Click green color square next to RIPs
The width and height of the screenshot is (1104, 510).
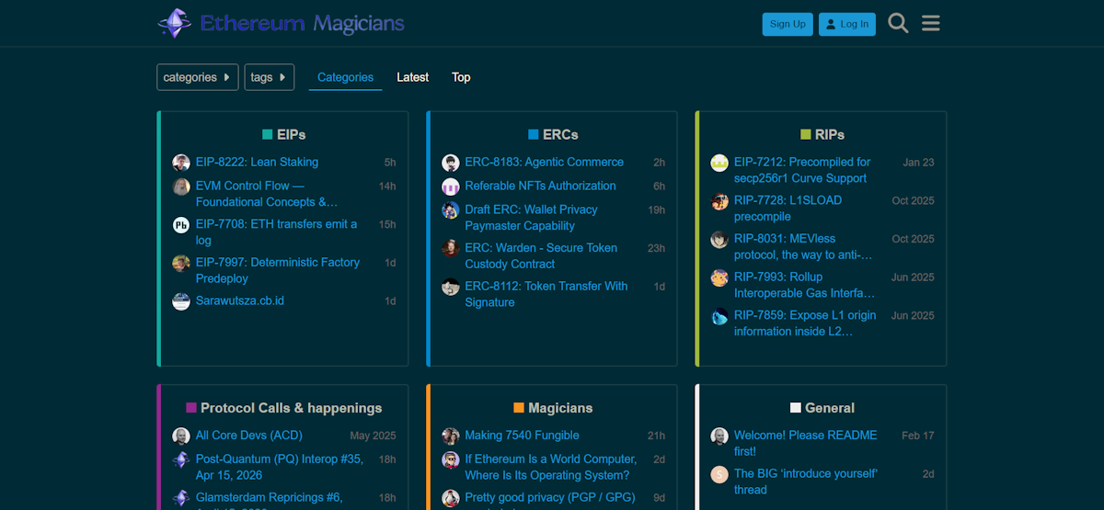pos(806,134)
